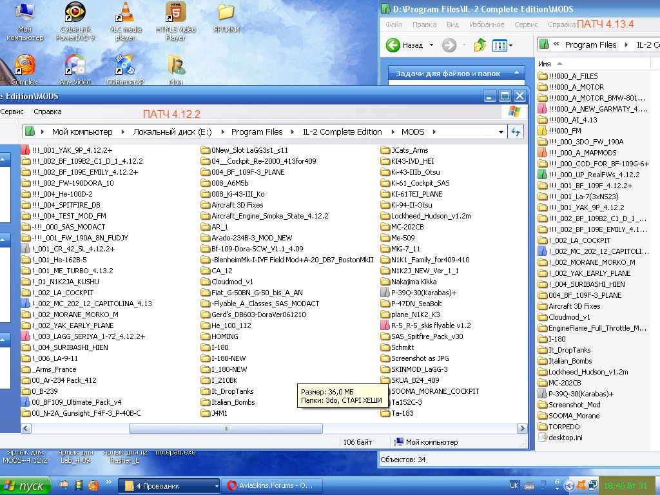Click Program Files in the D: window breadcrumb
Viewport: 660px width, 495px height.
[590, 44]
